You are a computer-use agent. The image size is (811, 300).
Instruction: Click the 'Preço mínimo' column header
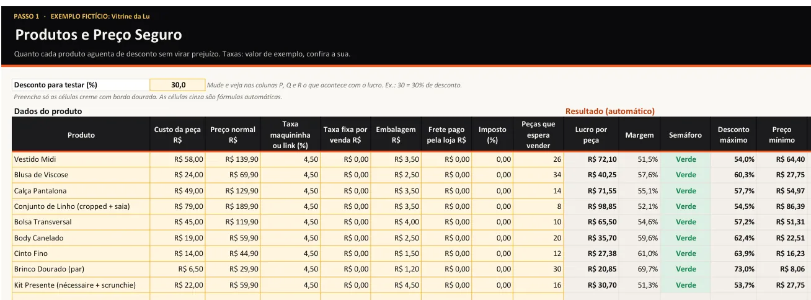pos(782,135)
